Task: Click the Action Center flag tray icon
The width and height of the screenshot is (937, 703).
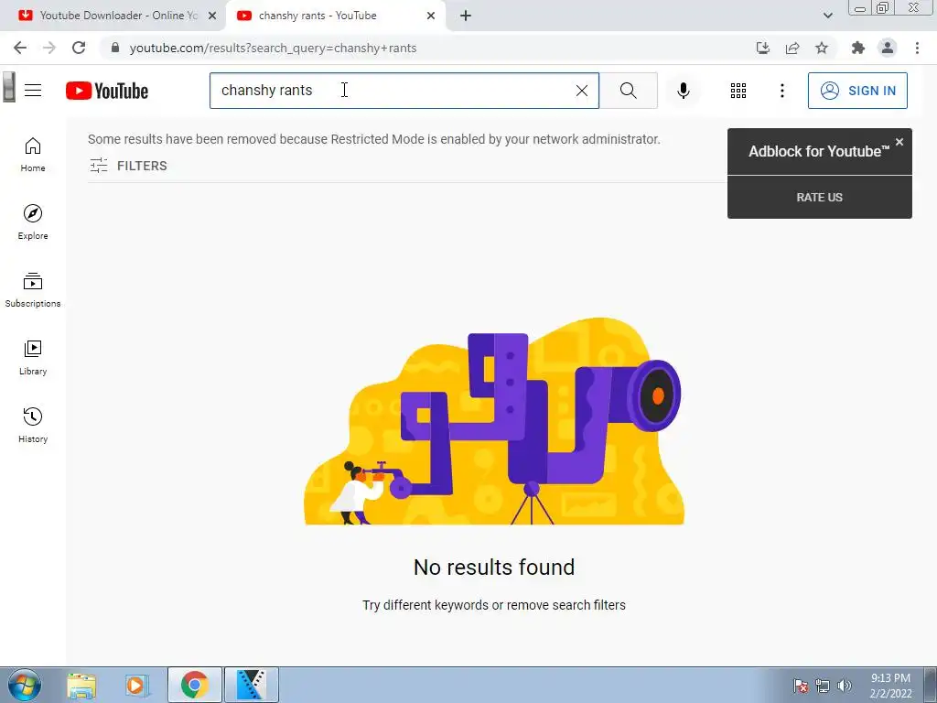Action: coord(801,686)
